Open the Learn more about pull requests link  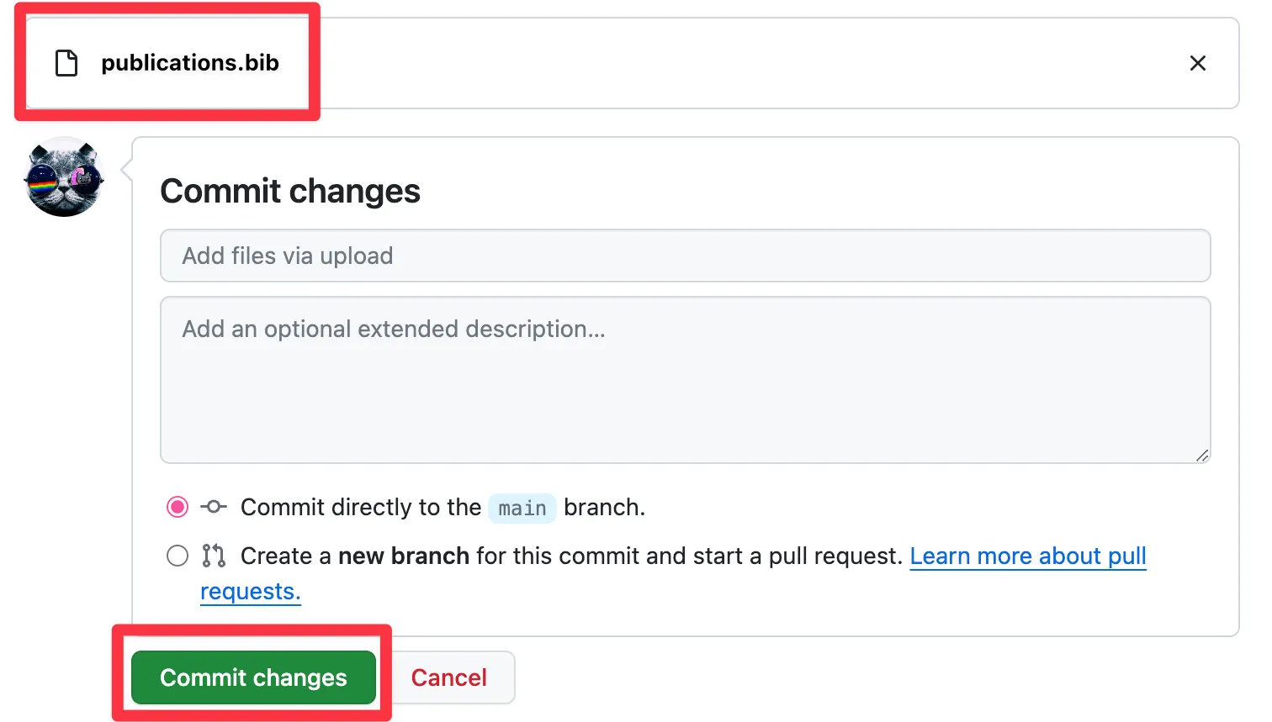[1028, 556]
